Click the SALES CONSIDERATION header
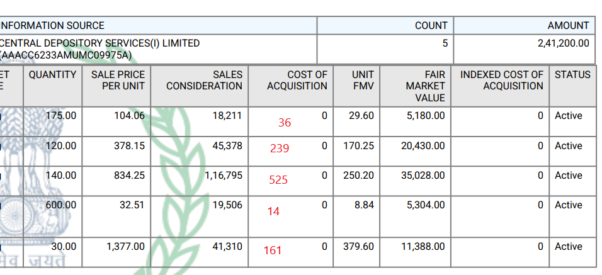 pos(204,80)
